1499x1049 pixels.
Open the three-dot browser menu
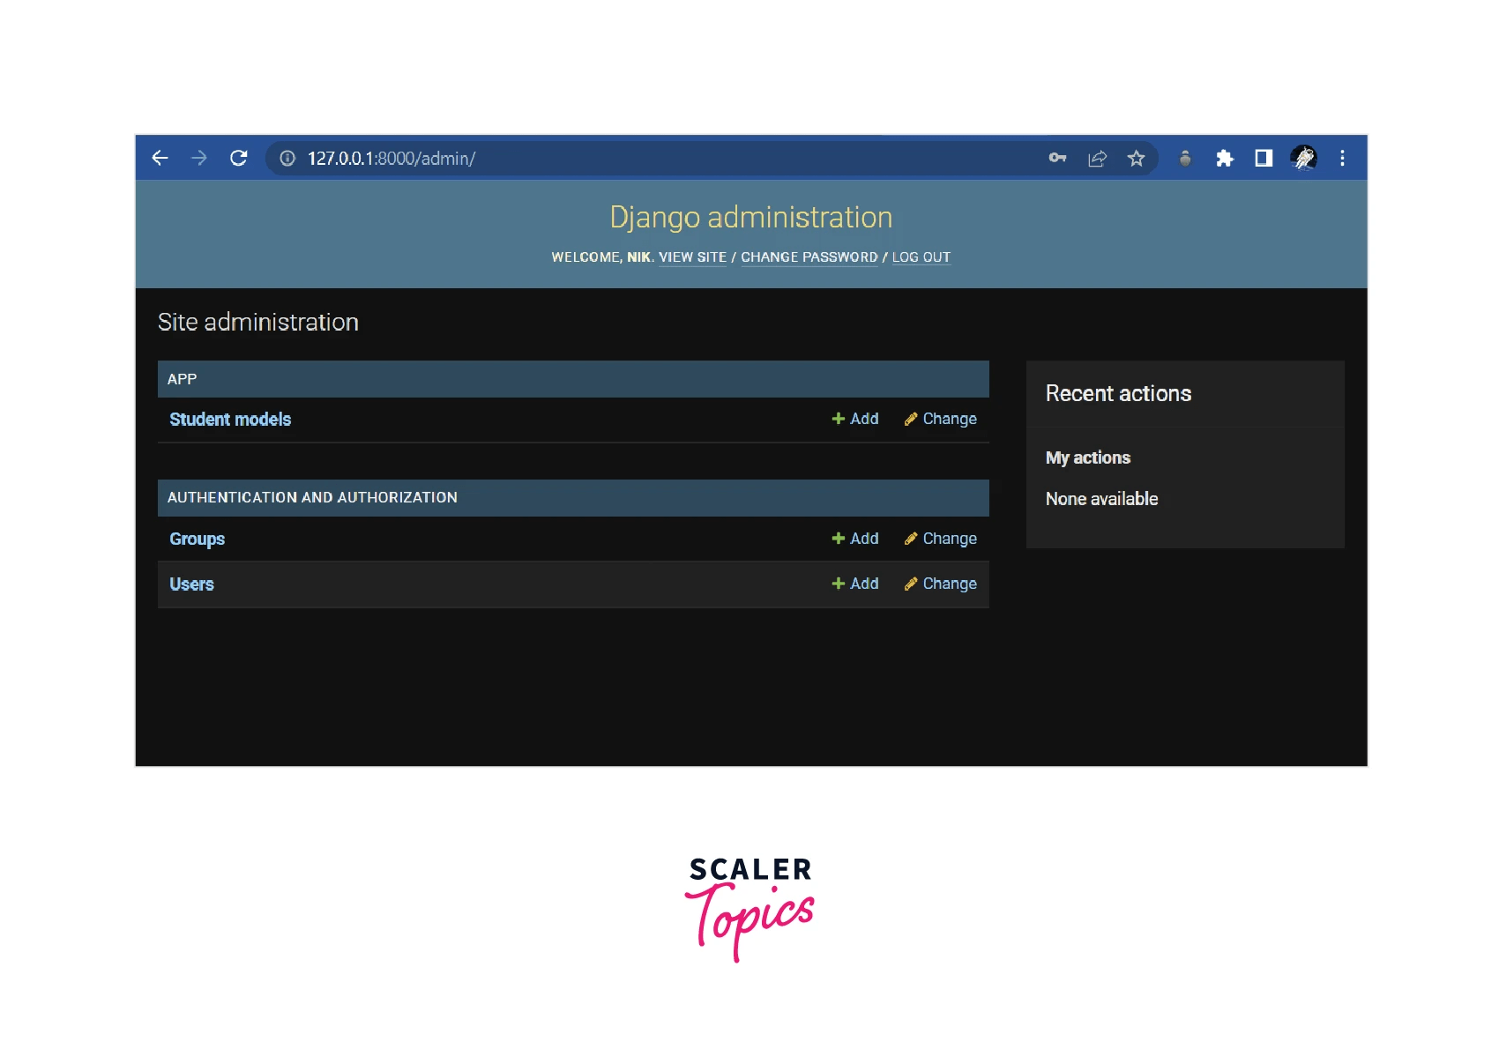(x=1342, y=158)
